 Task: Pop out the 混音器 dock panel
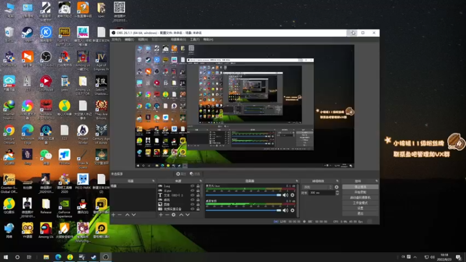[296, 181]
